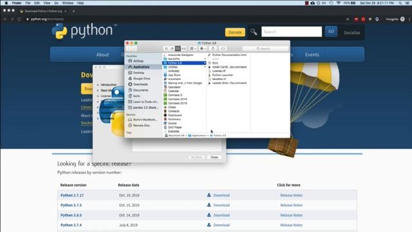Select Python Launcher in folder
Screen dimensions: 412x232
[222, 75]
